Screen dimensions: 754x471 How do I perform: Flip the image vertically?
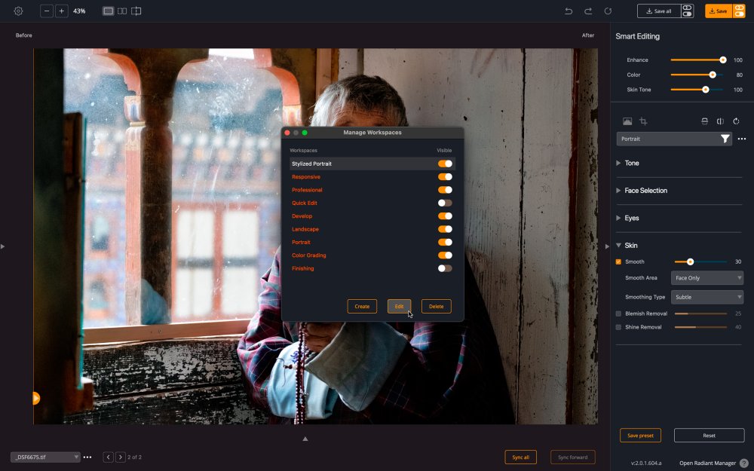[704, 121]
